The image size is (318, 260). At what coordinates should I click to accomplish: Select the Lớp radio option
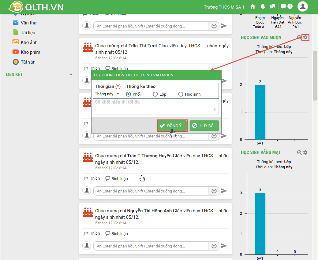pyautogui.click(x=155, y=94)
